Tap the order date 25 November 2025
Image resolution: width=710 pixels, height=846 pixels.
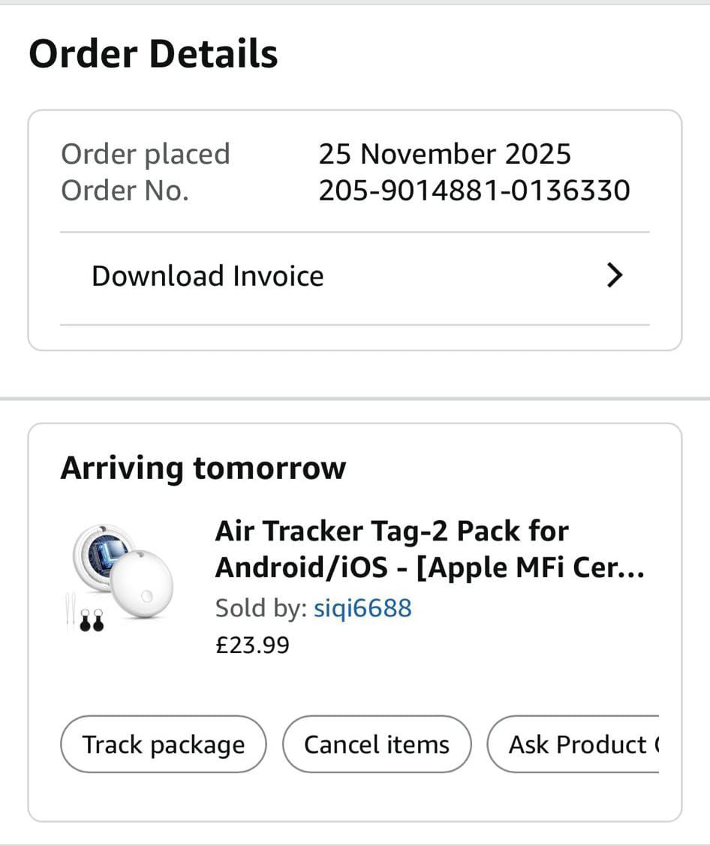pos(444,154)
